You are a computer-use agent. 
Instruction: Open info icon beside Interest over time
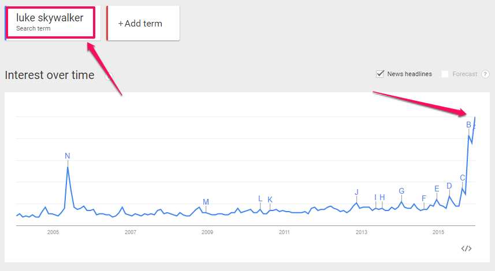click(109, 76)
